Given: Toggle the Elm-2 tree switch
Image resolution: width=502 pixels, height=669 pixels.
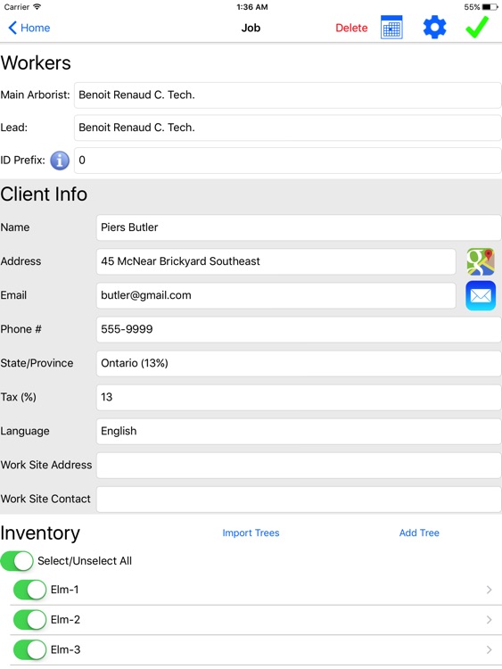Looking at the screenshot, I should click(29, 620).
